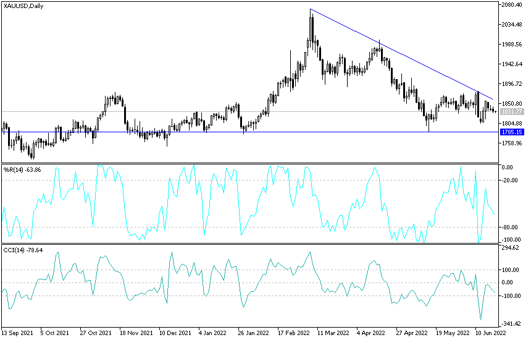The width and height of the screenshot is (531, 340).
Task: Click the 5 Oct 2021 date label
Action: pyautogui.click(x=54, y=333)
